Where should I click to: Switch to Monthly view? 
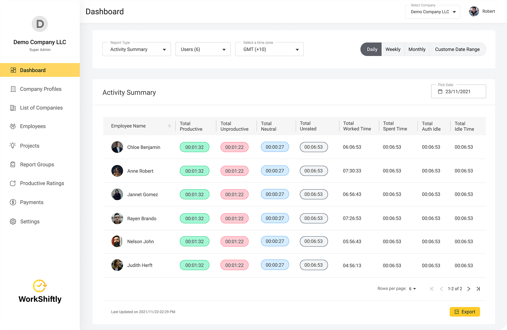tap(417, 49)
